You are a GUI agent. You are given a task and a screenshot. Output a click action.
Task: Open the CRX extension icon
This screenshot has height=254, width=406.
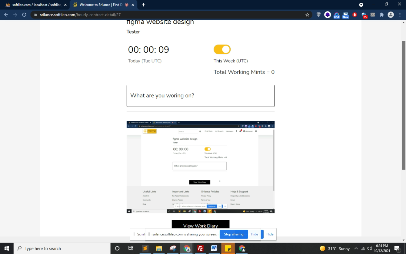click(373, 15)
